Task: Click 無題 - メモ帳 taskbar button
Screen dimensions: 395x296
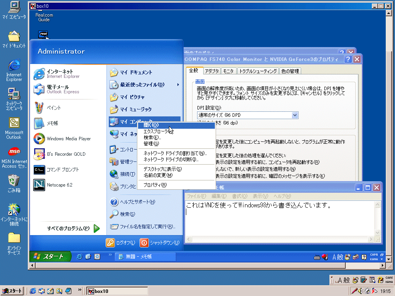Action: [145, 257]
